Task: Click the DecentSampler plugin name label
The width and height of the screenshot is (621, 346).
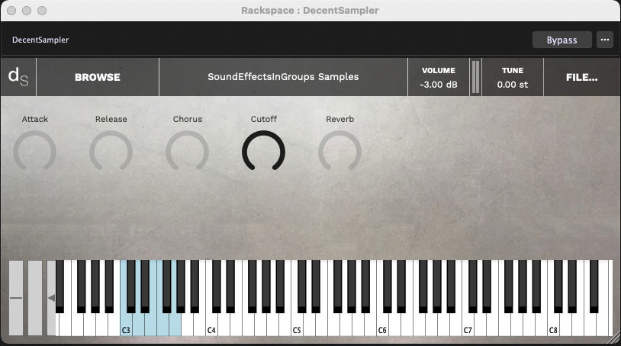Action: (x=40, y=40)
